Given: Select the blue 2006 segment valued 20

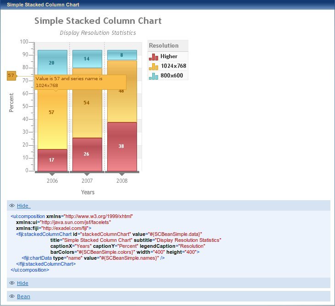Looking at the screenshot, I should 52,62.
